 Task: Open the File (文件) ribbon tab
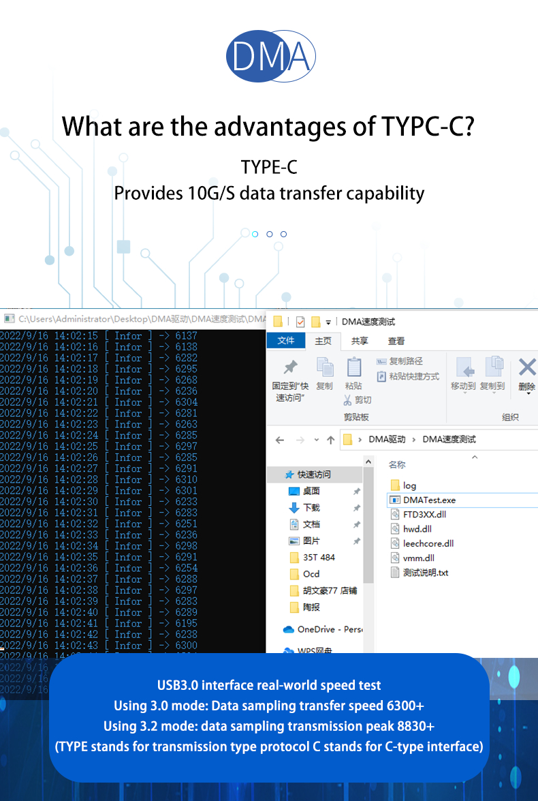click(286, 341)
